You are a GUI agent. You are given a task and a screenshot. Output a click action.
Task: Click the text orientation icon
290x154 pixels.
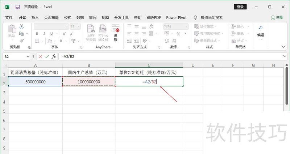coord(145,41)
